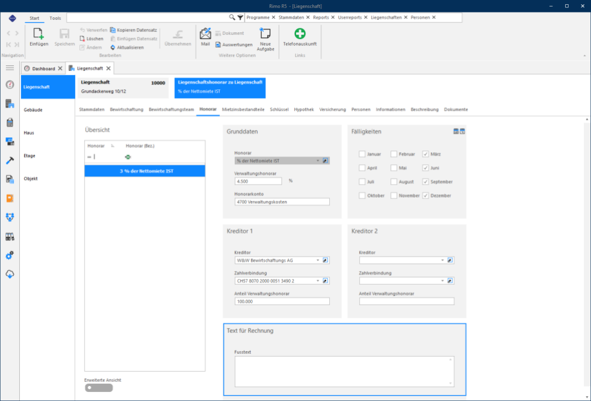Click the filter funnel icon in search bar
Image resolution: width=591 pixels, height=401 pixels.
pyautogui.click(x=240, y=17)
